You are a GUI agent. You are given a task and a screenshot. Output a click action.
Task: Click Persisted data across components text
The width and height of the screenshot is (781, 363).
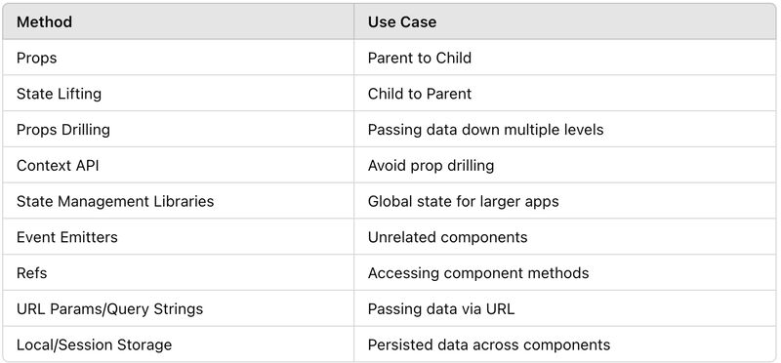(x=489, y=344)
